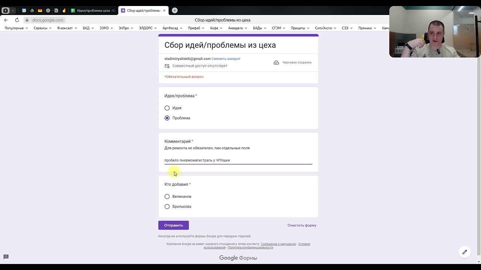
Task: Click the cloud draft saved icon
Action: 276,63
